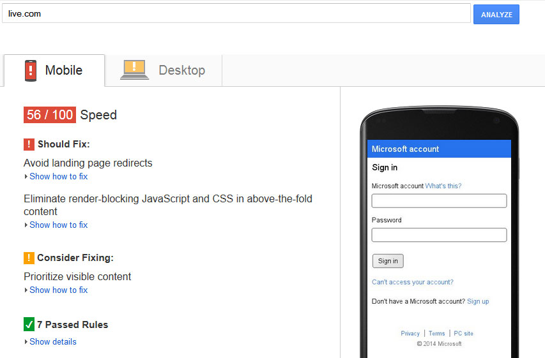Click the What's this? link in preview
Screen dimensions: 545x358
click(x=443, y=186)
